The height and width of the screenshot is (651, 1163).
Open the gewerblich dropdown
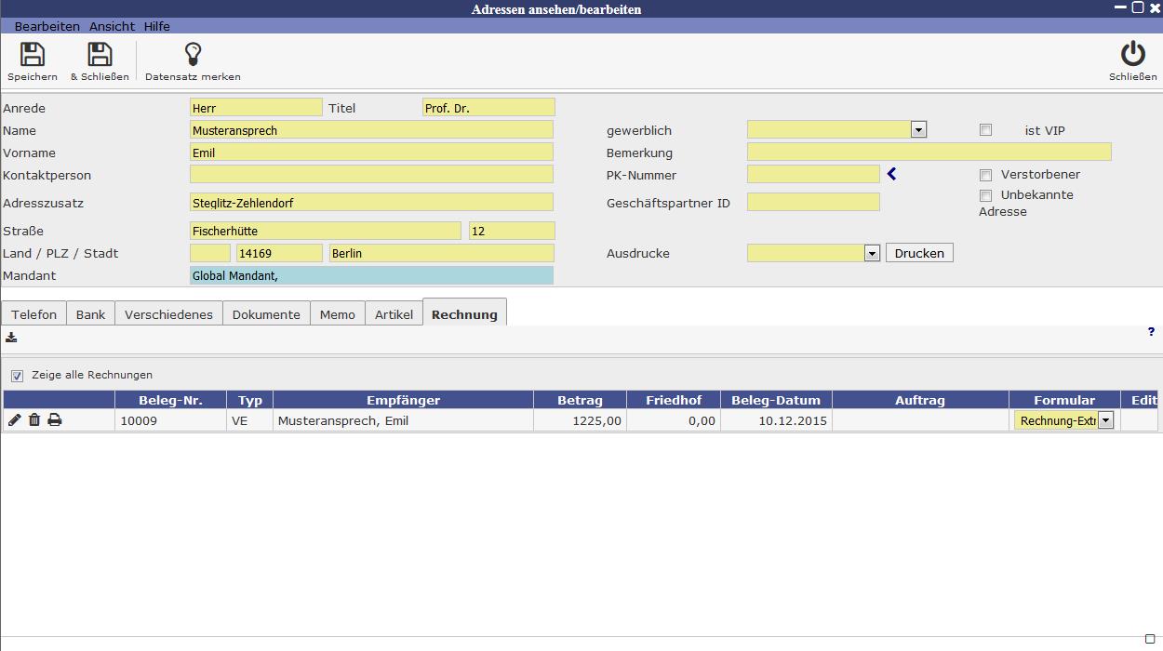click(x=918, y=130)
